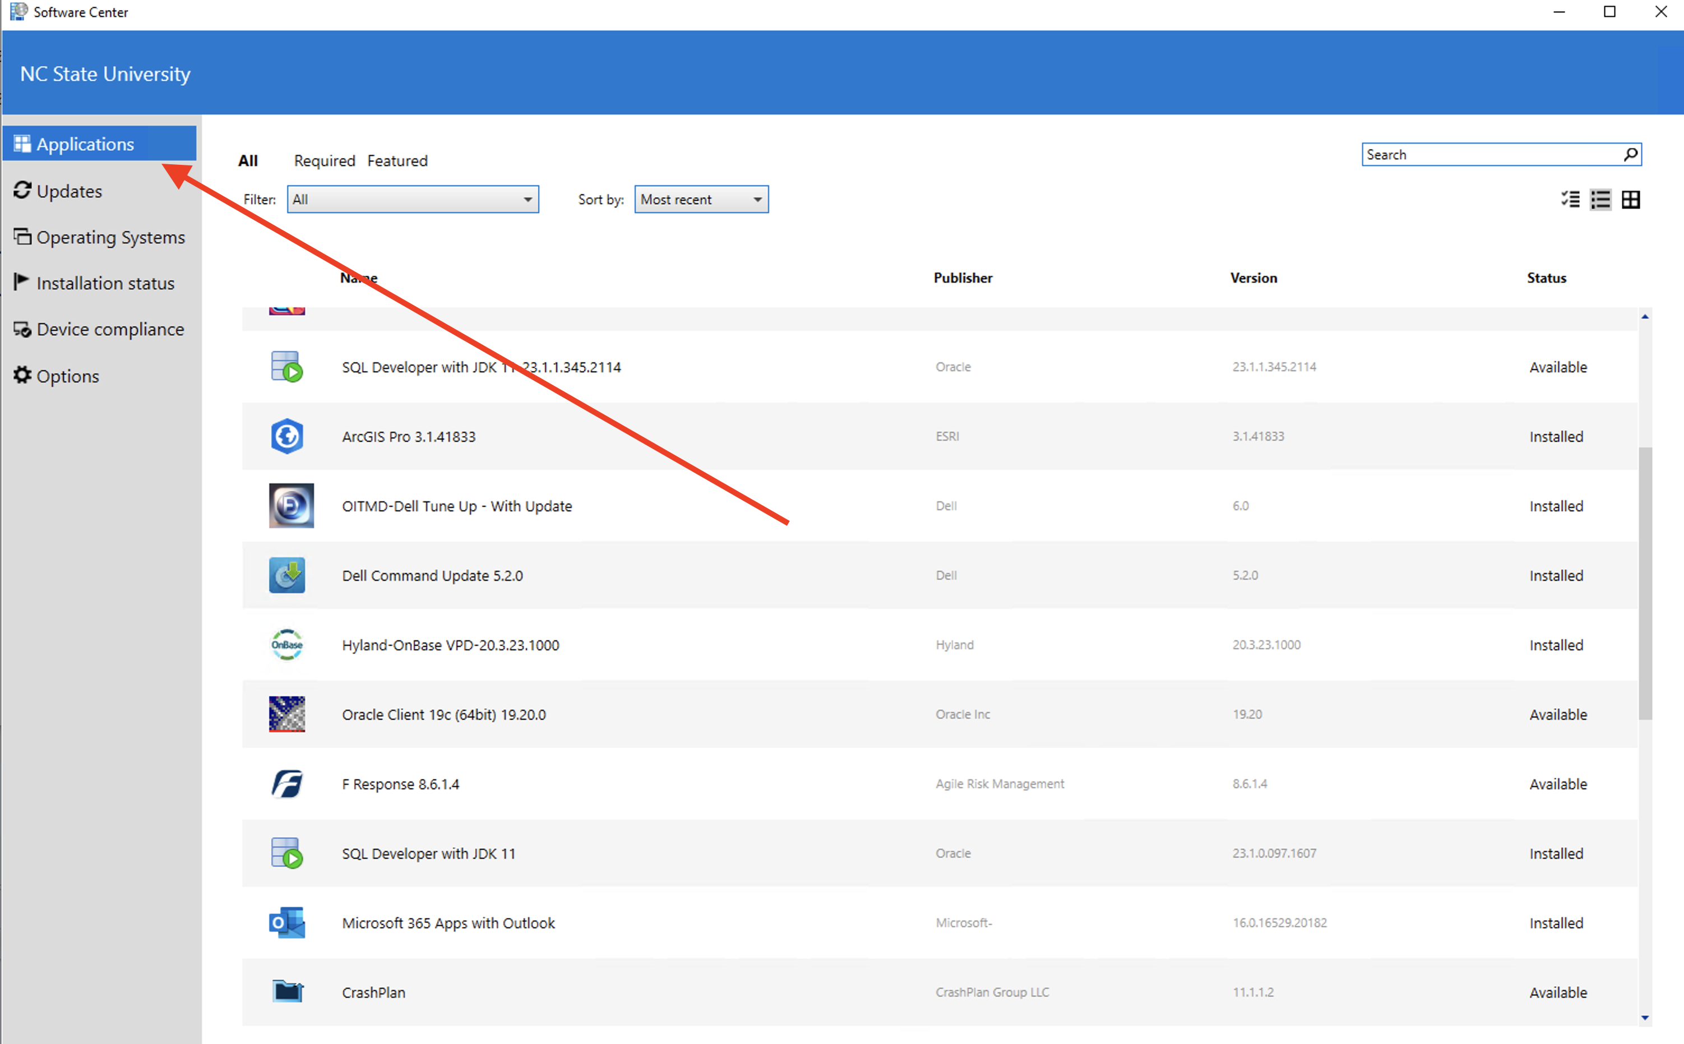
Task: Switch to the Required tab
Action: pyautogui.click(x=325, y=160)
